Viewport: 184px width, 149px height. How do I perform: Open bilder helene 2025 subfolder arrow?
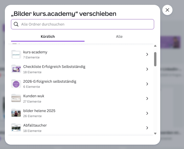147,113
